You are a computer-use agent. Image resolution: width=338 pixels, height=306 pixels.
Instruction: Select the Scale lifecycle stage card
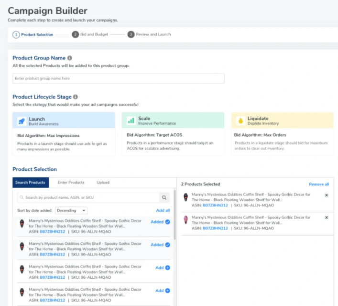tap(173, 133)
